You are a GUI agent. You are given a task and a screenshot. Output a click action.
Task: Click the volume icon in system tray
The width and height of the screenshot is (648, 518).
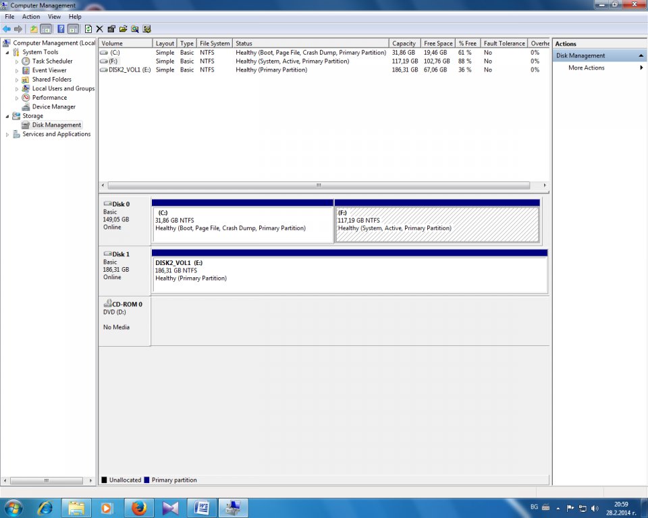point(595,508)
